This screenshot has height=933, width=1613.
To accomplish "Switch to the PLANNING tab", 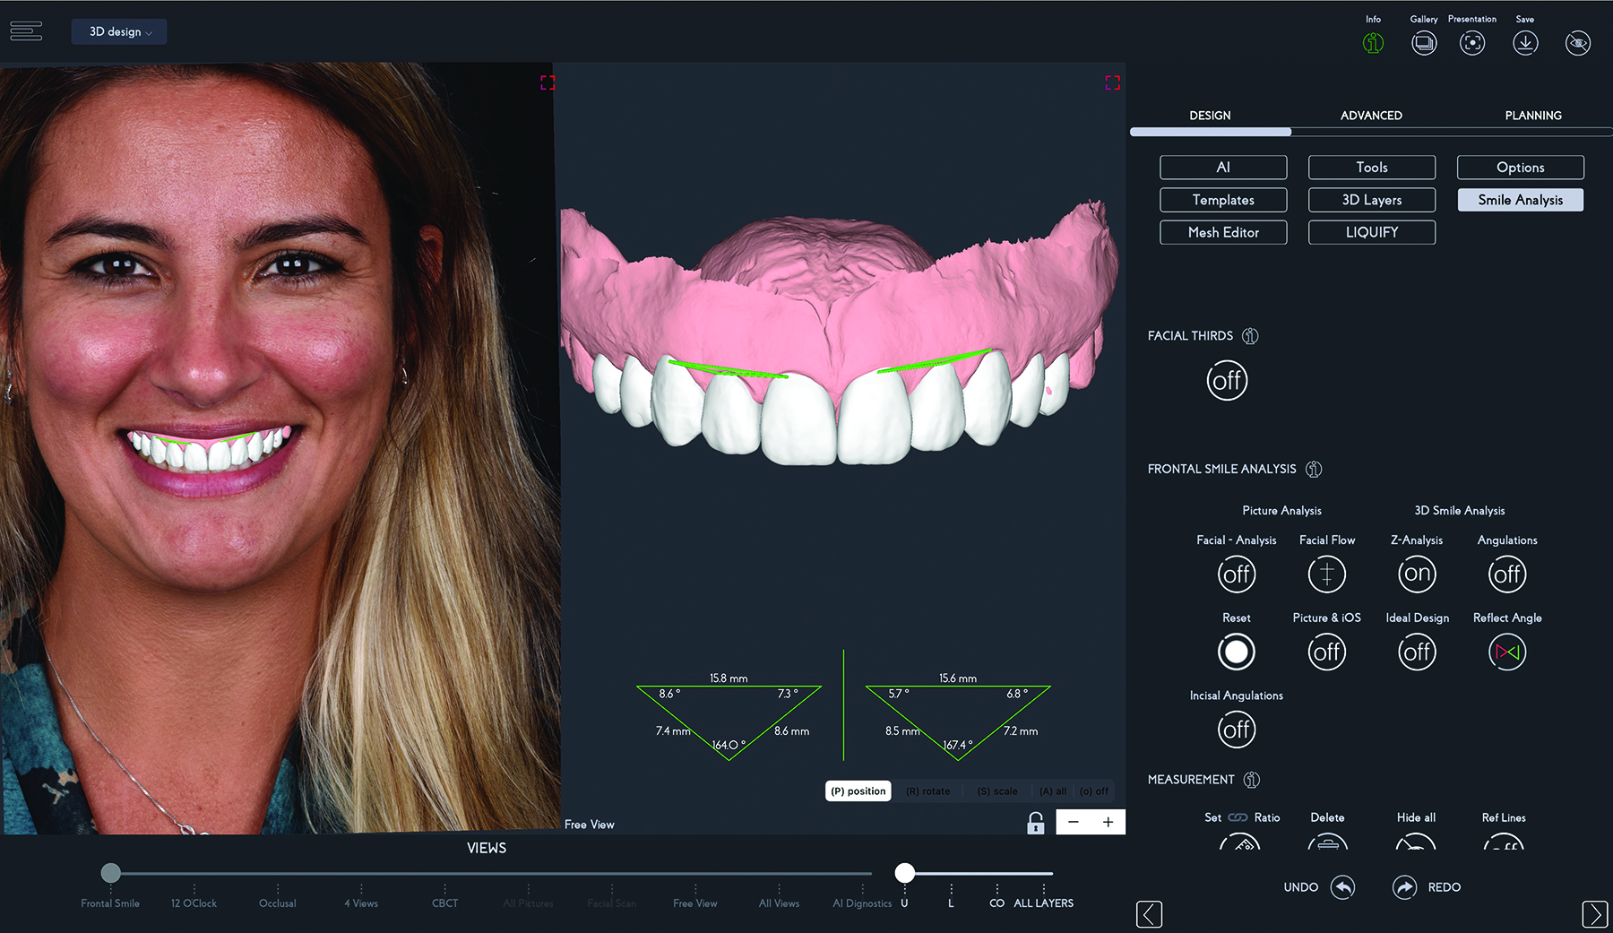I will point(1533,116).
